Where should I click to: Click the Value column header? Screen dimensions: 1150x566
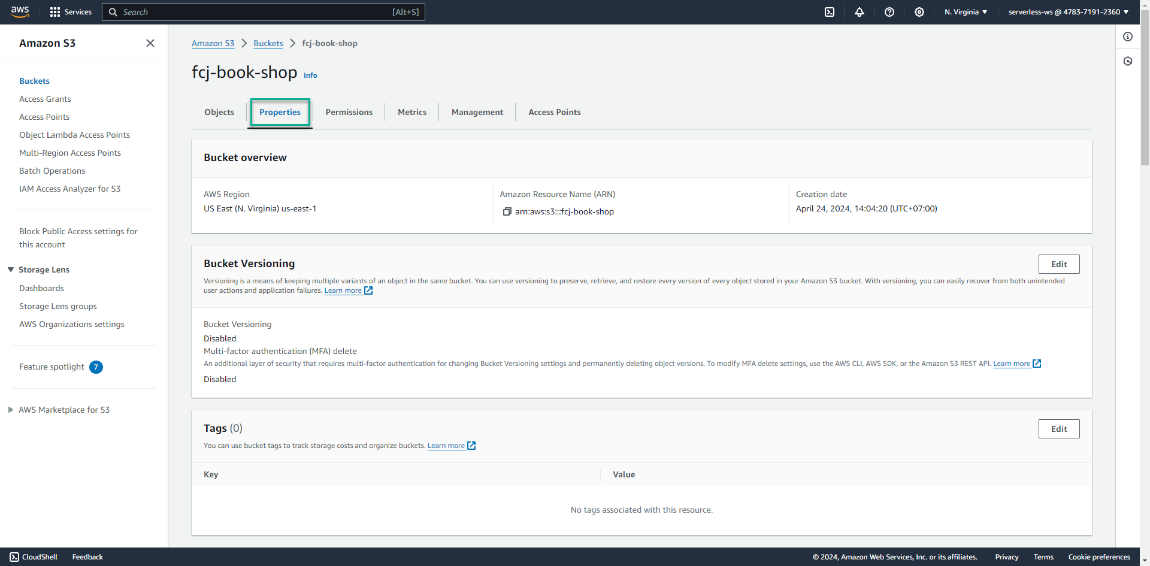(x=624, y=474)
